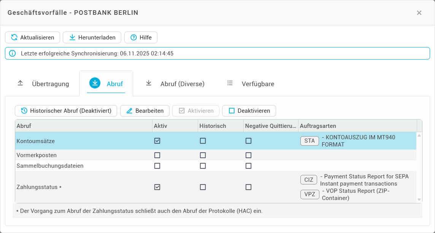
Task: Close the Geschäftsvorfälle dialog
Action: tap(419, 13)
